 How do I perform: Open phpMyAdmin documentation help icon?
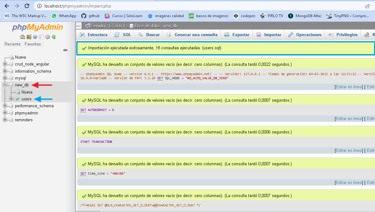point(35,37)
